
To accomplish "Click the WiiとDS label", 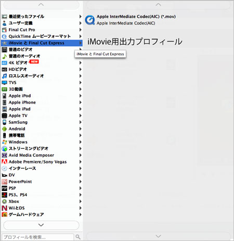I will point(17,208).
